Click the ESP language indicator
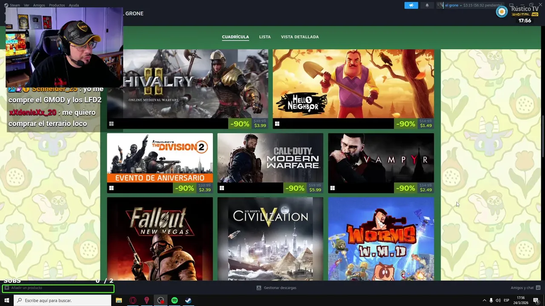This screenshot has height=306, width=545. pos(507,300)
